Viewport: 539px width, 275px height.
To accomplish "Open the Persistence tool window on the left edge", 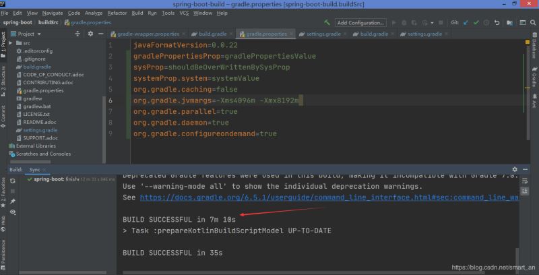I will click(x=3, y=255).
